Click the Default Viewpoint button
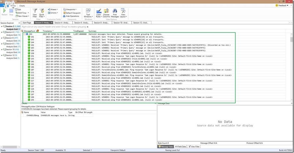 pos(72,13)
